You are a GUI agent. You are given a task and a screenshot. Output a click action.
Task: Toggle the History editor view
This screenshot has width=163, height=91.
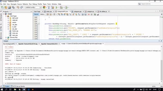coord(42,14)
